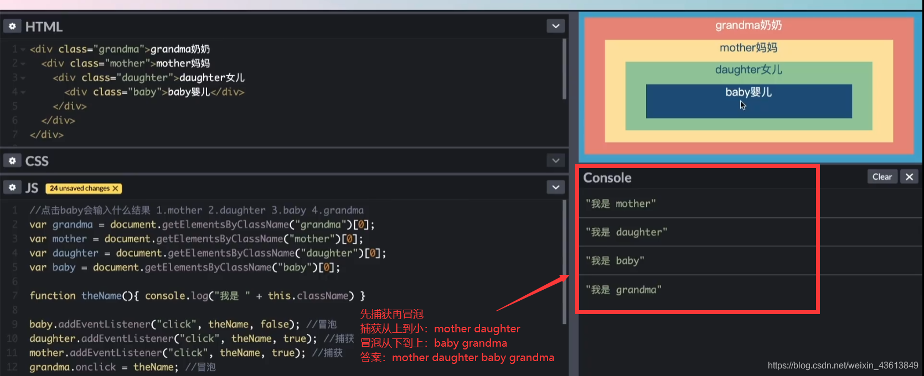The height and width of the screenshot is (376, 924).
Task: Expand the JS panel options dropdown
Action: [556, 187]
